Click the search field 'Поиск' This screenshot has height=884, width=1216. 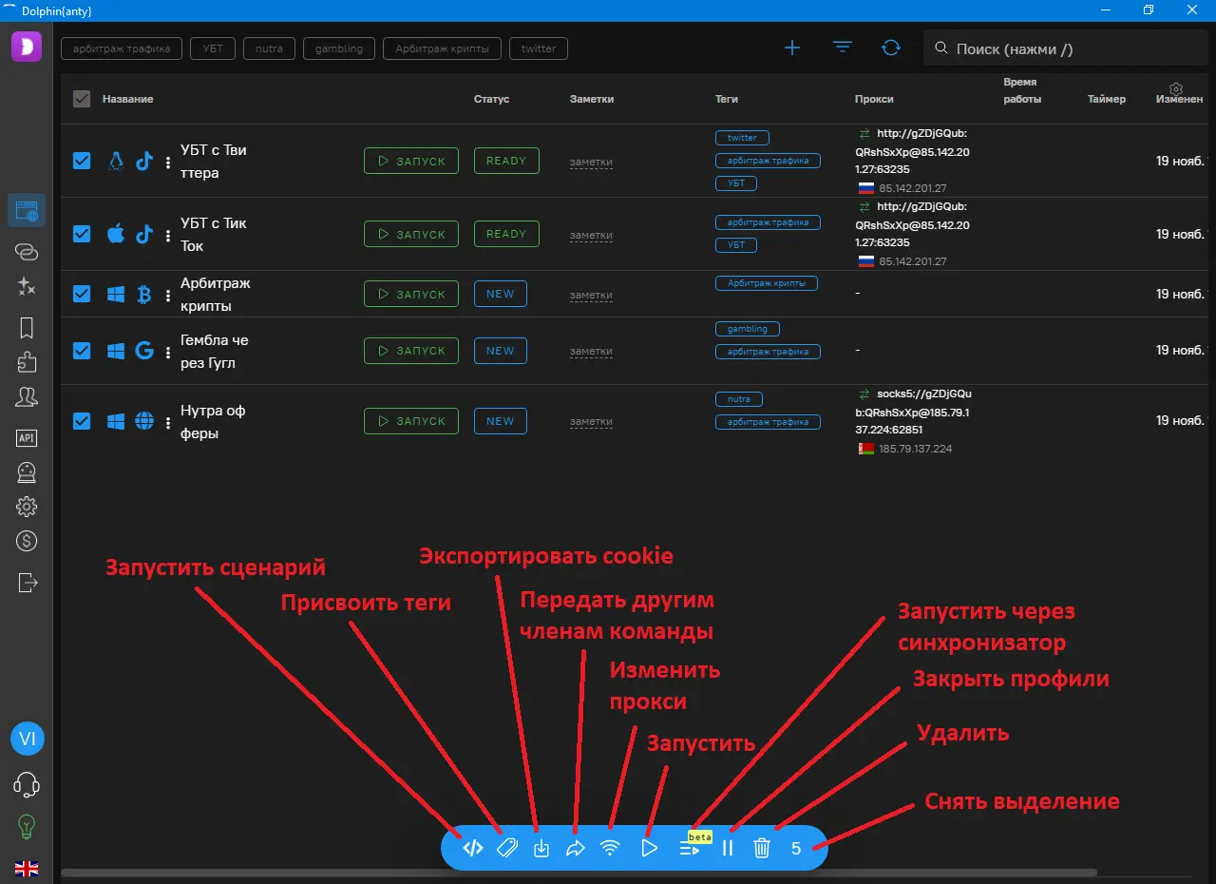coord(1064,48)
